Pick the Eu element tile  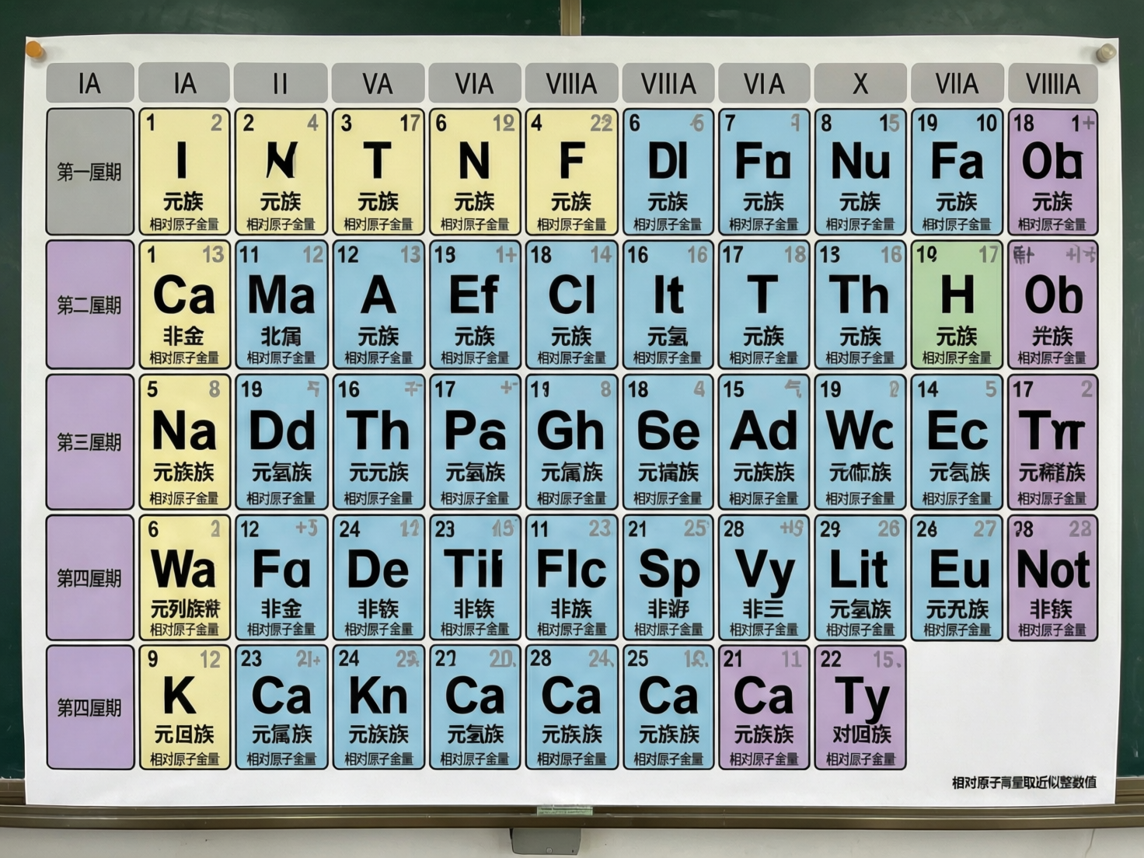click(x=956, y=577)
